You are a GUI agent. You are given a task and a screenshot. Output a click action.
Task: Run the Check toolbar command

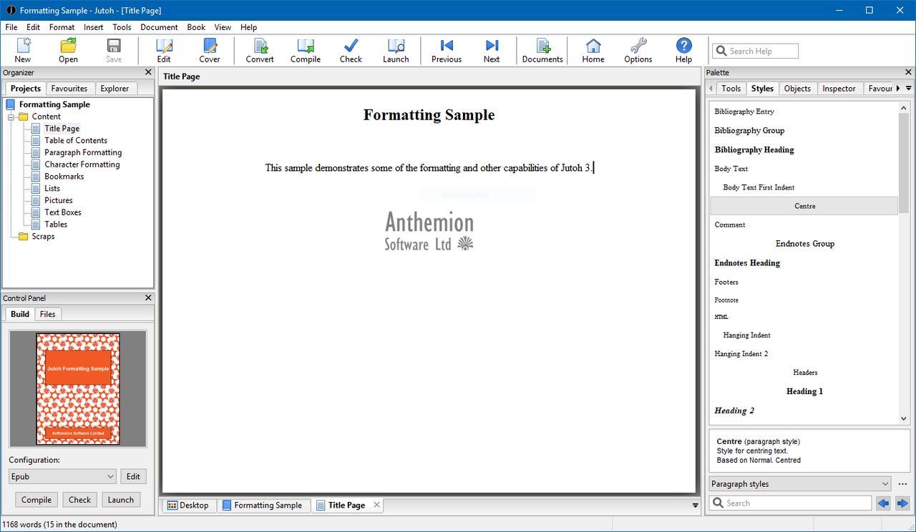coord(351,51)
